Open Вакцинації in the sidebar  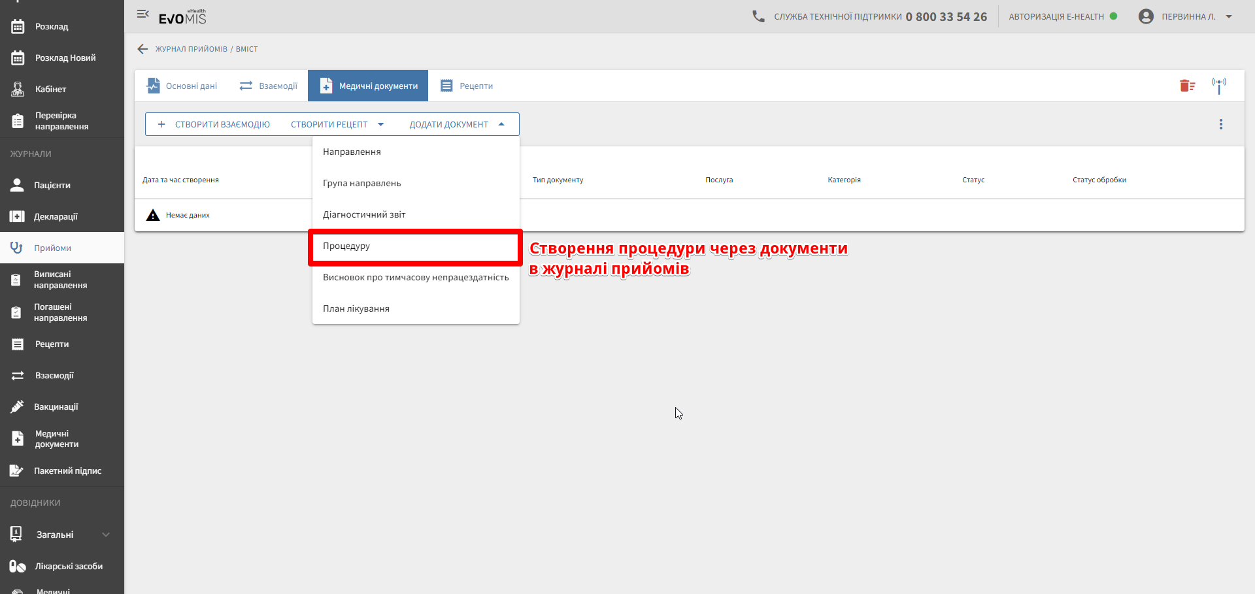point(56,406)
